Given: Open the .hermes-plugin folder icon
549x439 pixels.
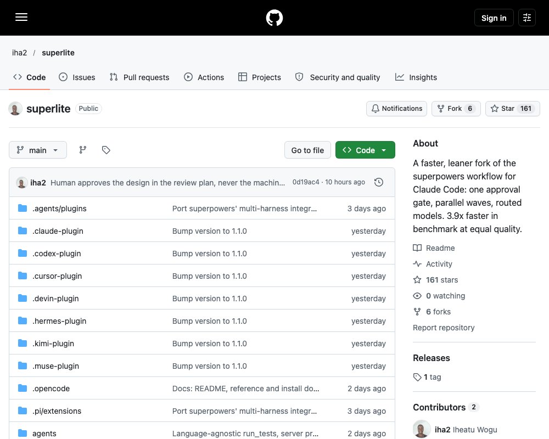Looking at the screenshot, I should 23,320.
